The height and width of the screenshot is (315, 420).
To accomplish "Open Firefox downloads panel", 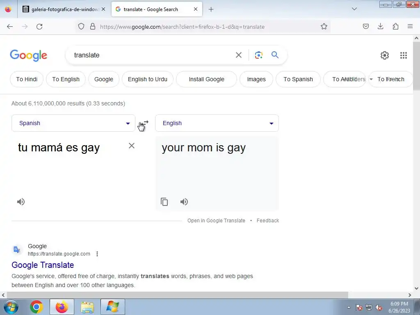I will pos(380,26).
